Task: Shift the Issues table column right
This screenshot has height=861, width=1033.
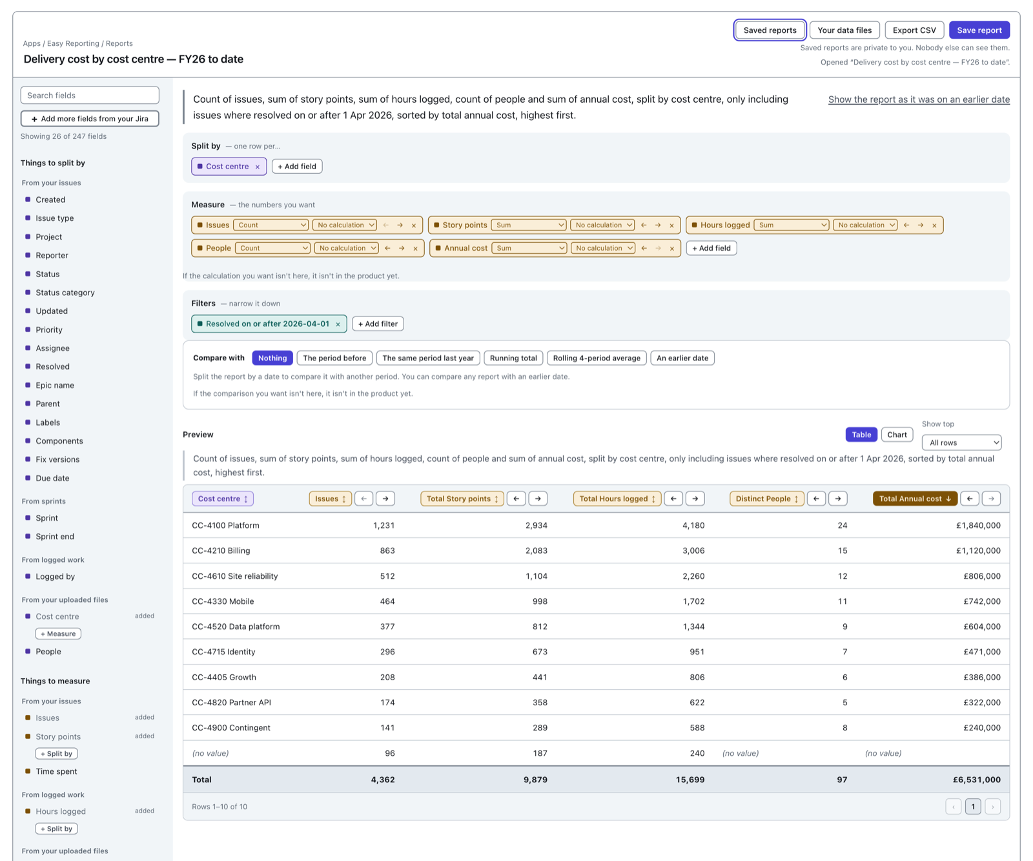Action: pyautogui.click(x=386, y=499)
